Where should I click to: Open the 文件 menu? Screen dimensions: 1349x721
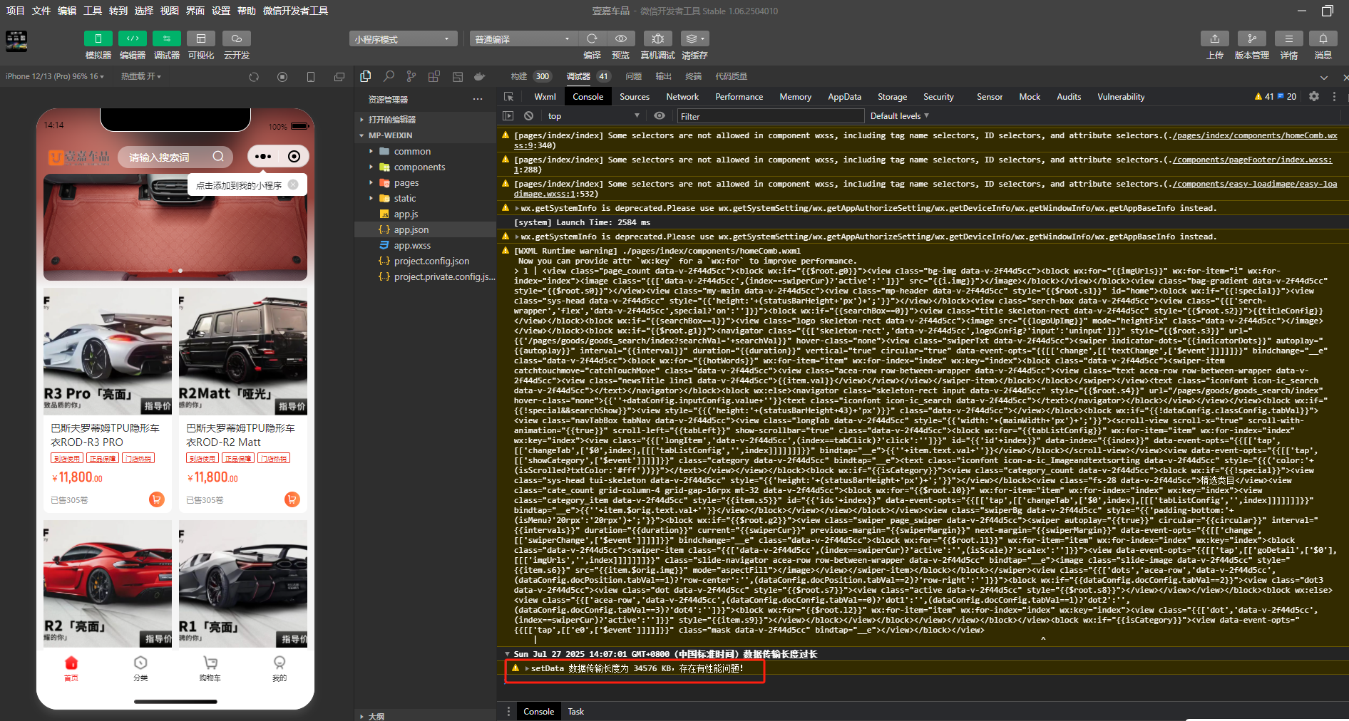[41, 11]
